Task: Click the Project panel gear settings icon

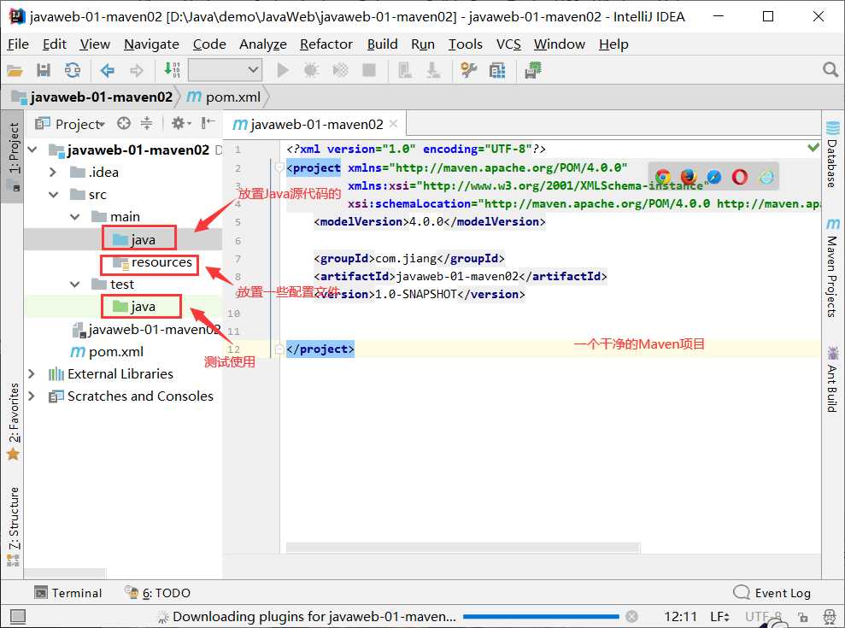Action: [181, 123]
